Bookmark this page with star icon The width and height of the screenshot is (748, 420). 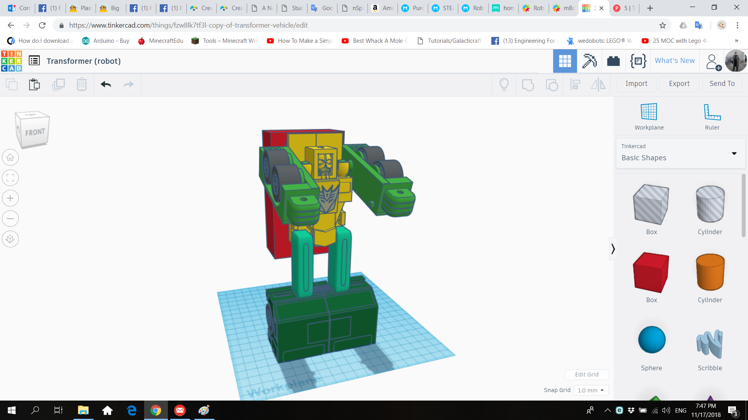tap(662, 25)
